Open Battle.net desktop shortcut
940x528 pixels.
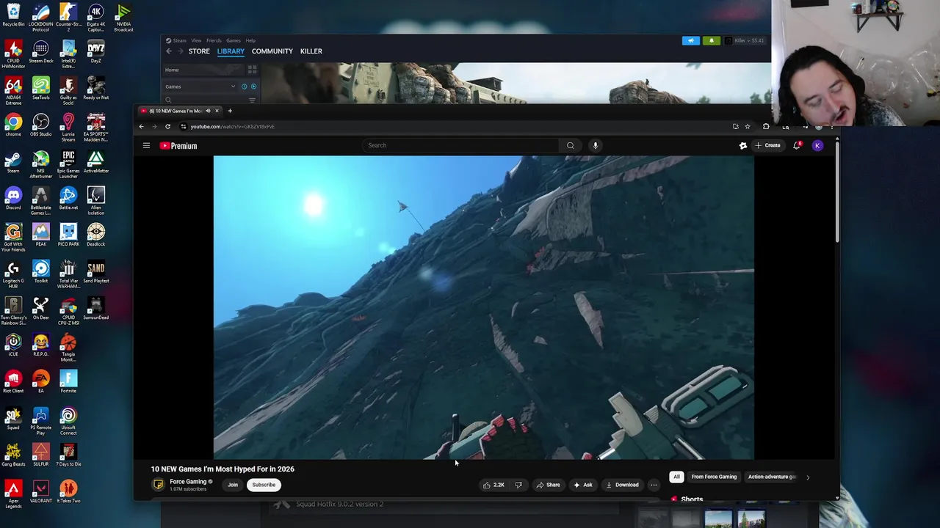pyautogui.click(x=68, y=198)
